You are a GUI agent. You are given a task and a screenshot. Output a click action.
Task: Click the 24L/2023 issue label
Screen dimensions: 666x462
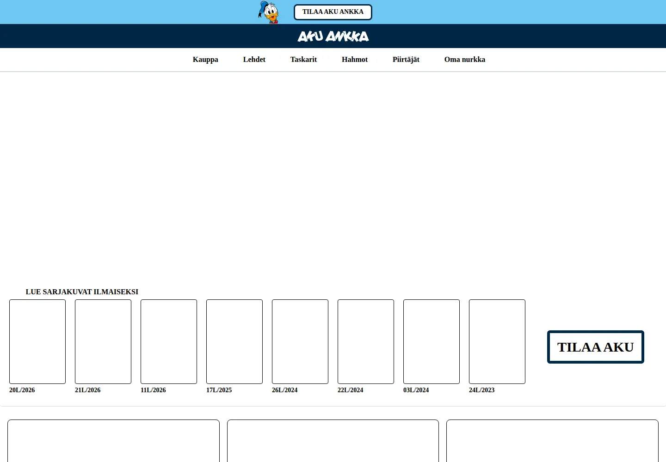click(482, 390)
